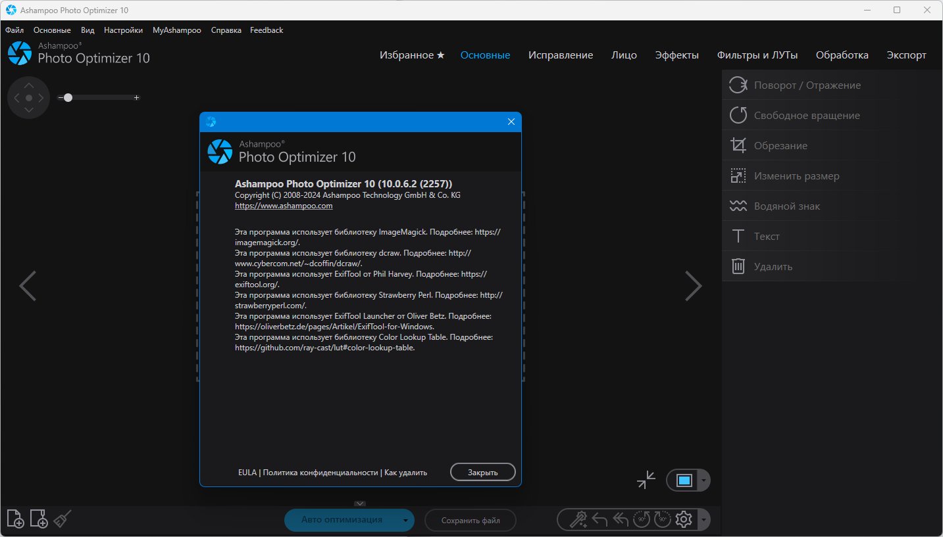Image resolution: width=943 pixels, height=537 pixels.
Task: Open the Файл menu
Action: [14, 30]
